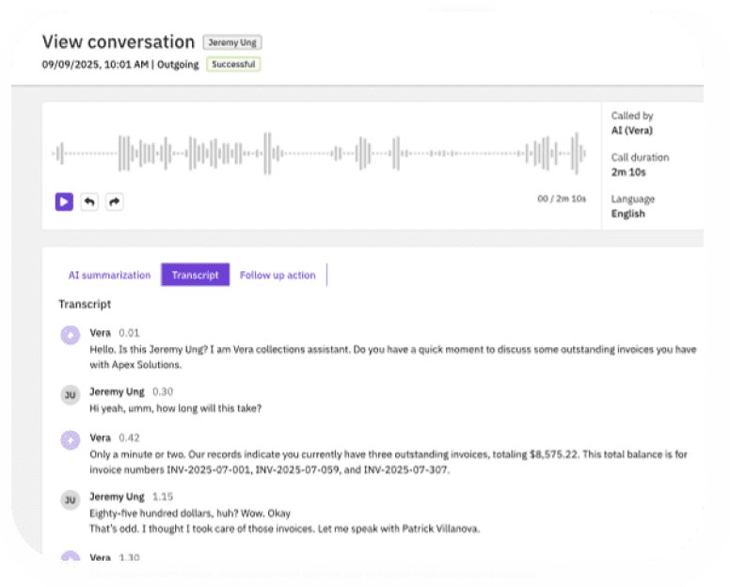Jump to the 1.15 transcript timestamp
Viewport: 730px width, 587px height.
click(162, 497)
